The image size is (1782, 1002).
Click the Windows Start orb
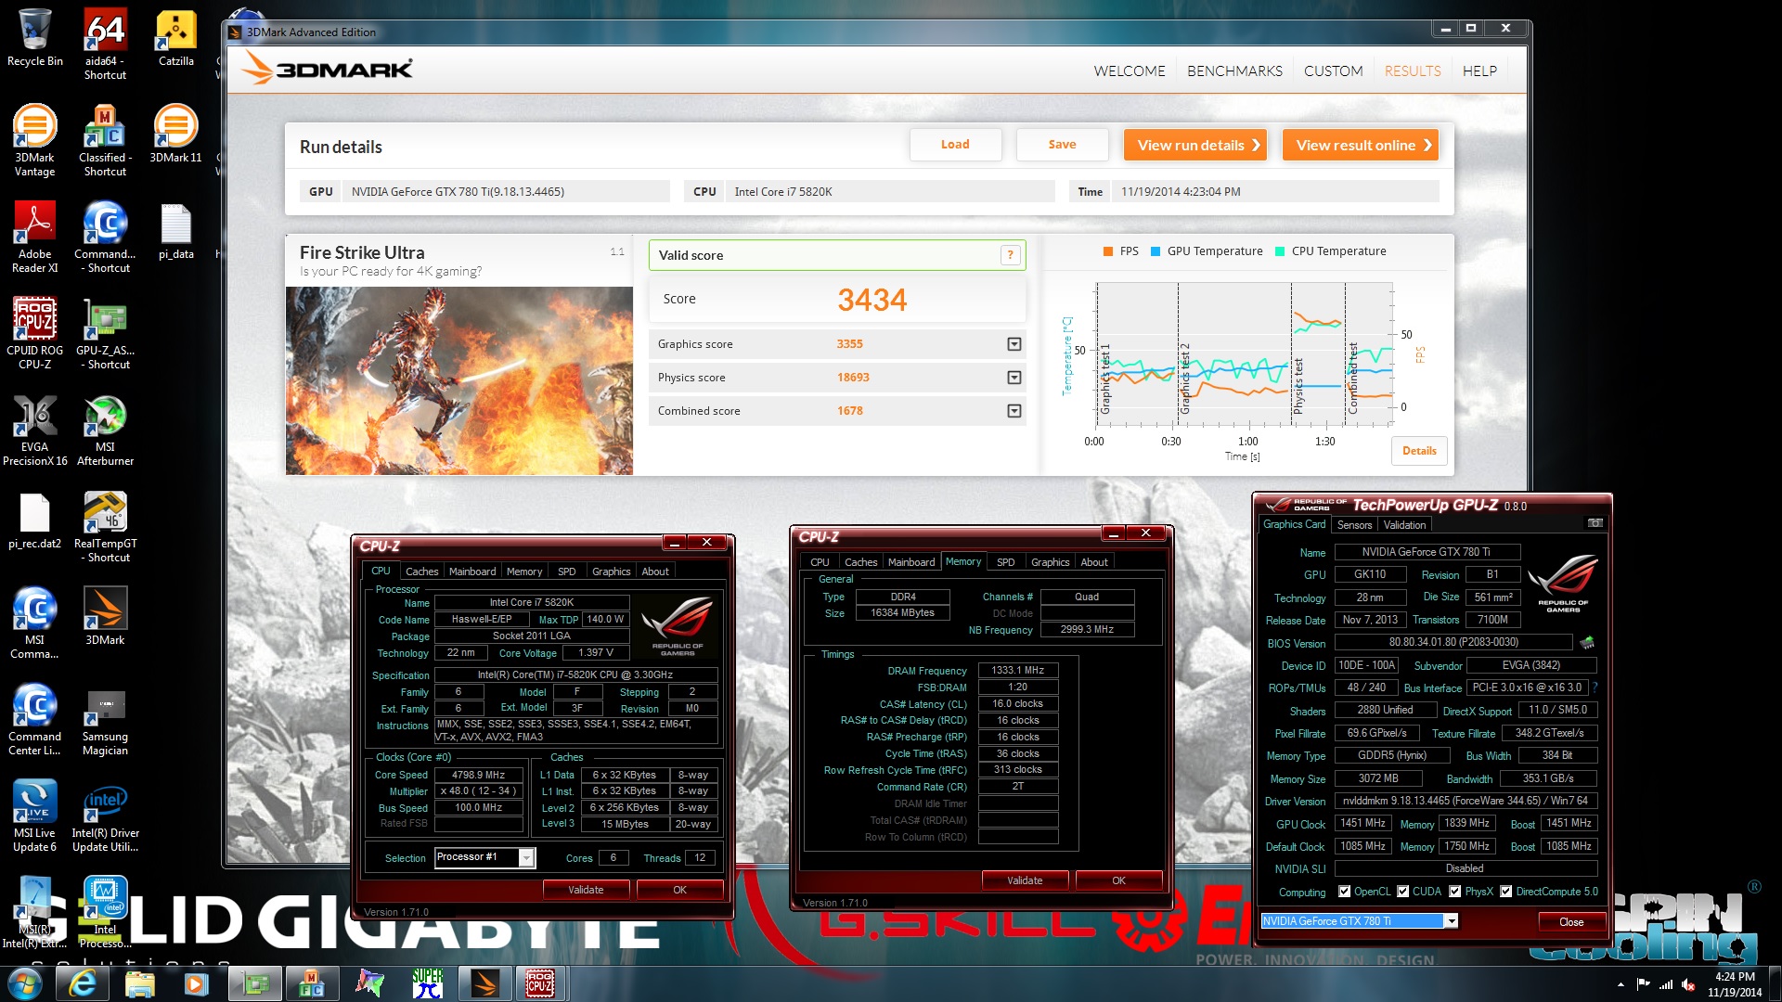tap(25, 983)
